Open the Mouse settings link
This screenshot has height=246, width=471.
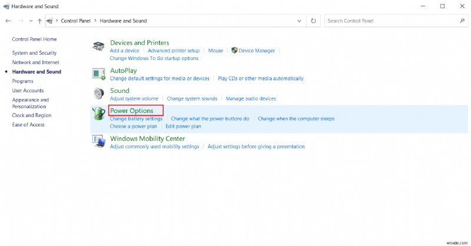215,51
